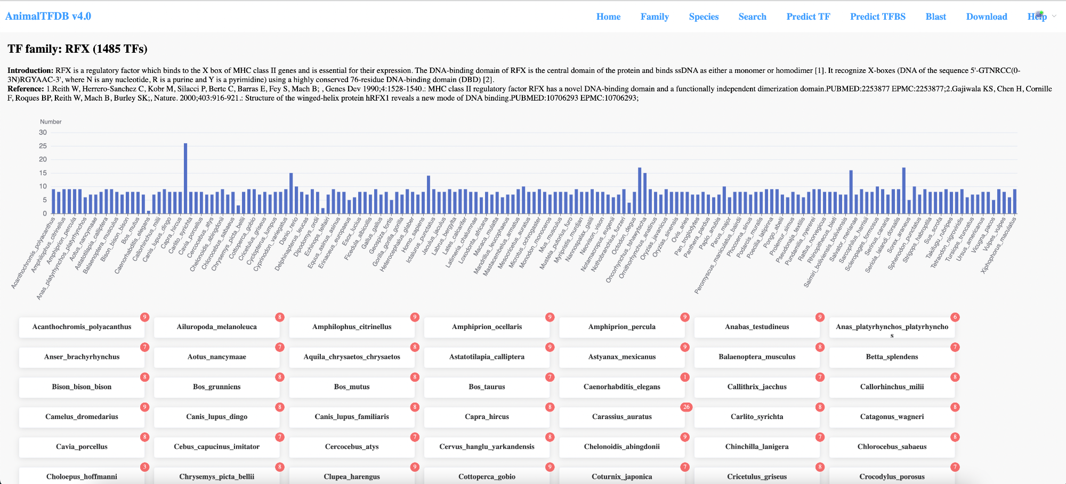This screenshot has width=1066, height=484.
Task: Click the count badge on Cebus_capucinus_imitator
Action: coord(279,437)
